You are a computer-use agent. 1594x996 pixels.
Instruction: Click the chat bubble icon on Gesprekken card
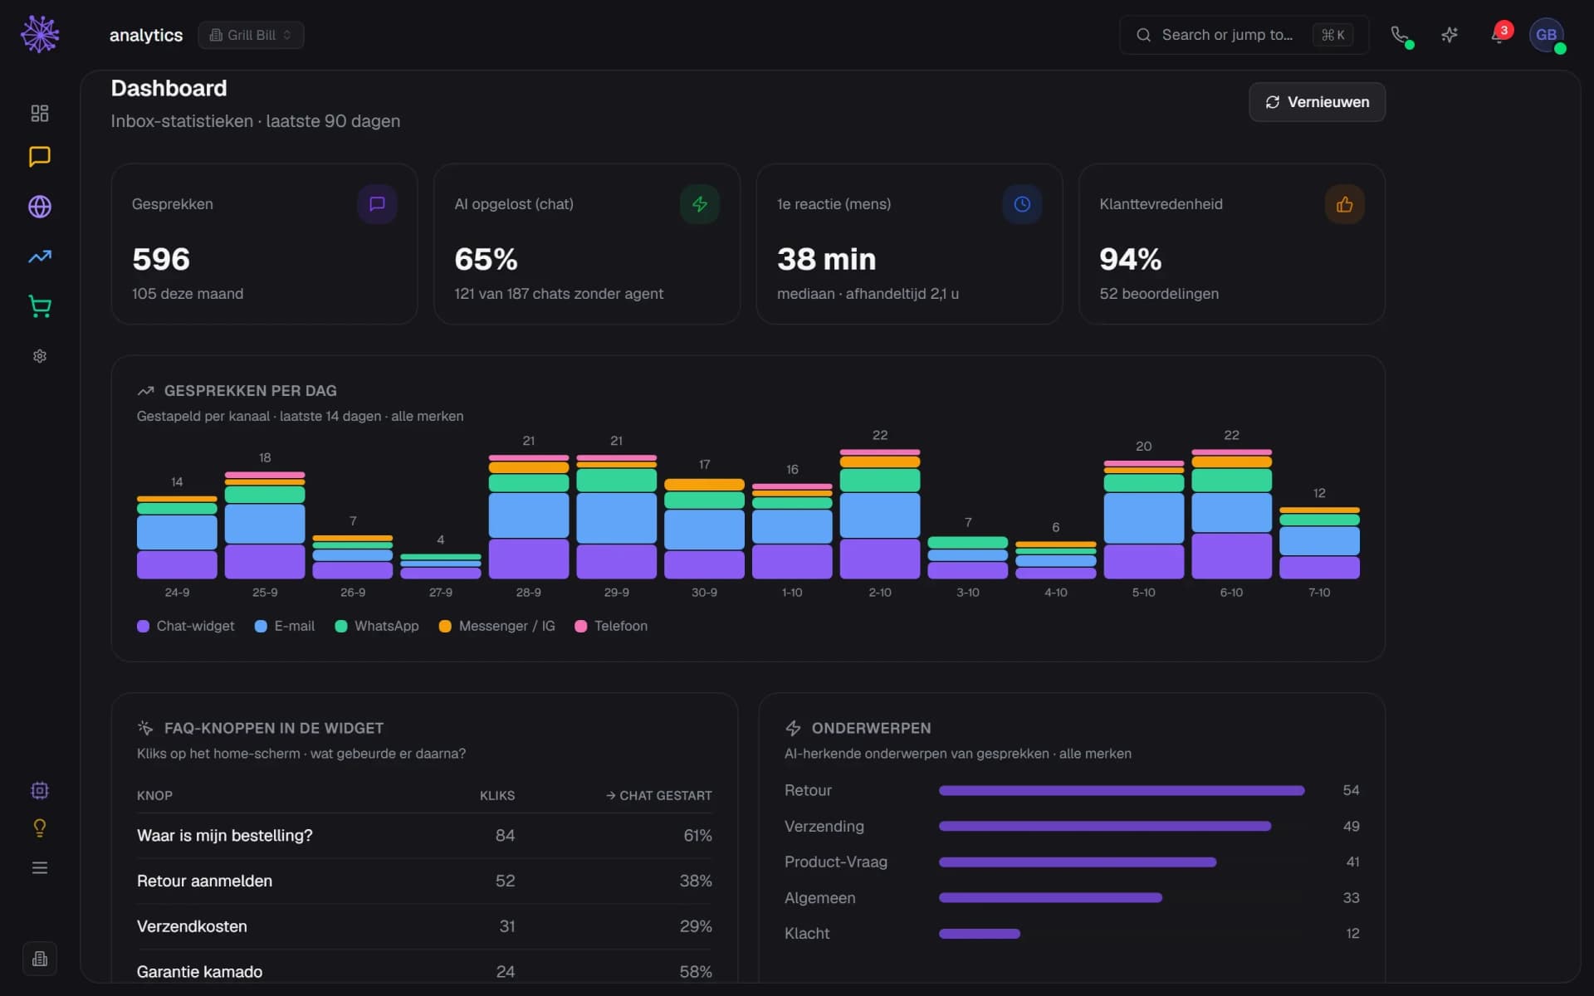[x=377, y=204]
